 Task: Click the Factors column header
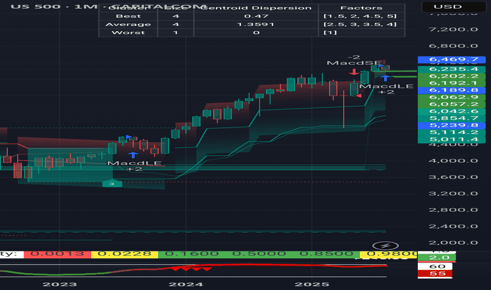click(x=361, y=8)
